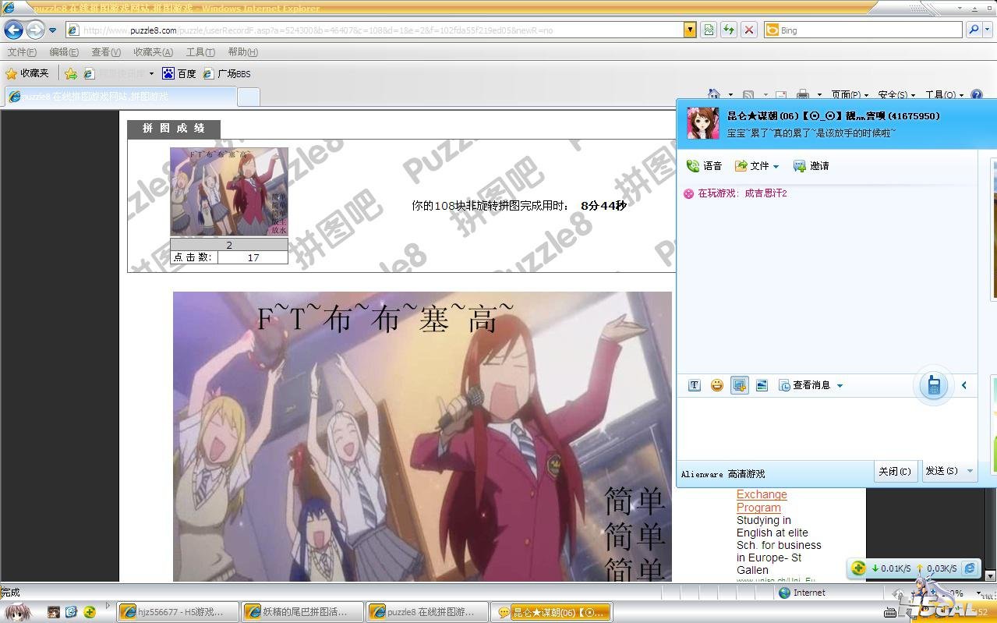Open the 帮助(H) menu
This screenshot has width=997, height=623.
click(x=243, y=52)
